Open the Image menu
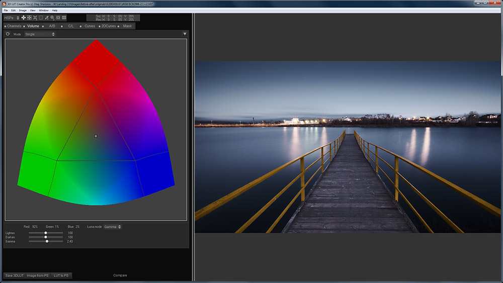This screenshot has width=503, height=283. tap(23, 10)
